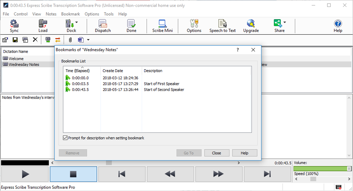Select the Speech to Text tool
The height and width of the screenshot is (191, 353).
222,26
